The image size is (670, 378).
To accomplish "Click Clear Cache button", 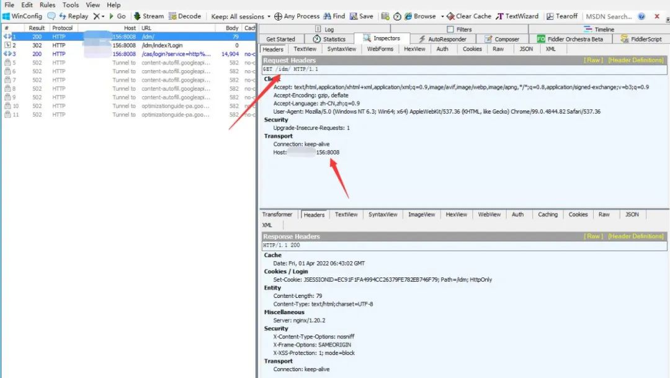I will coord(469,16).
